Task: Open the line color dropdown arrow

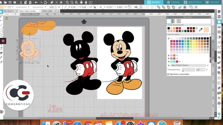Action: pos(13,7)
